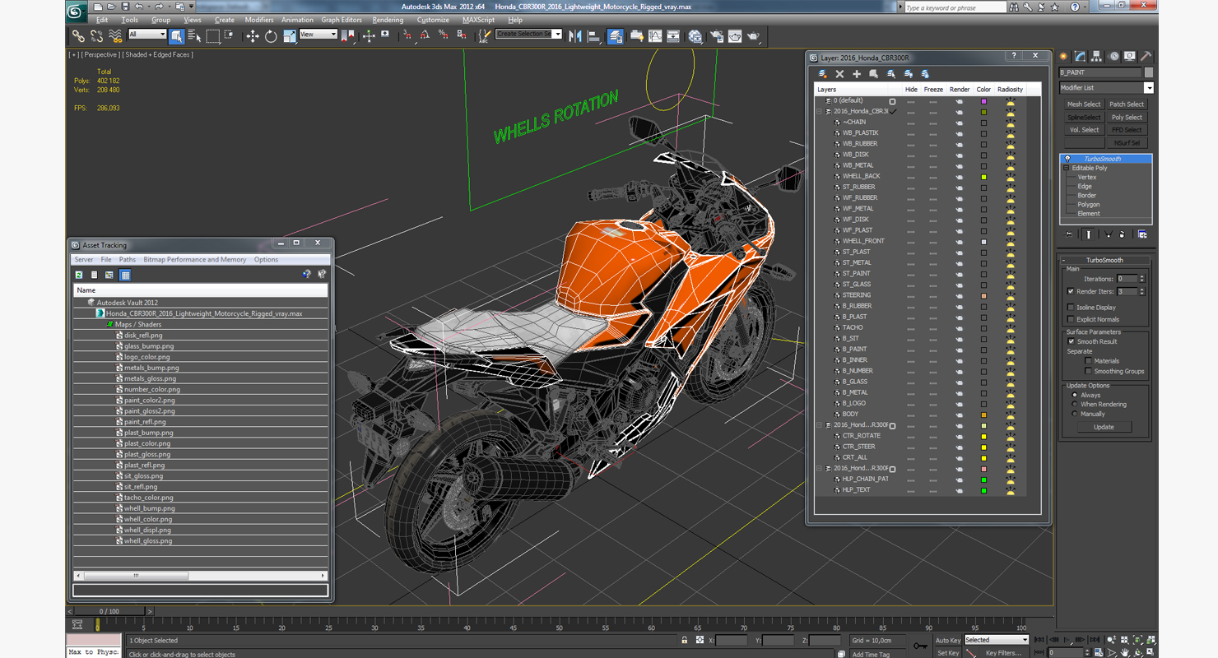
Task: Select the Manually update option
Action: click(1074, 414)
